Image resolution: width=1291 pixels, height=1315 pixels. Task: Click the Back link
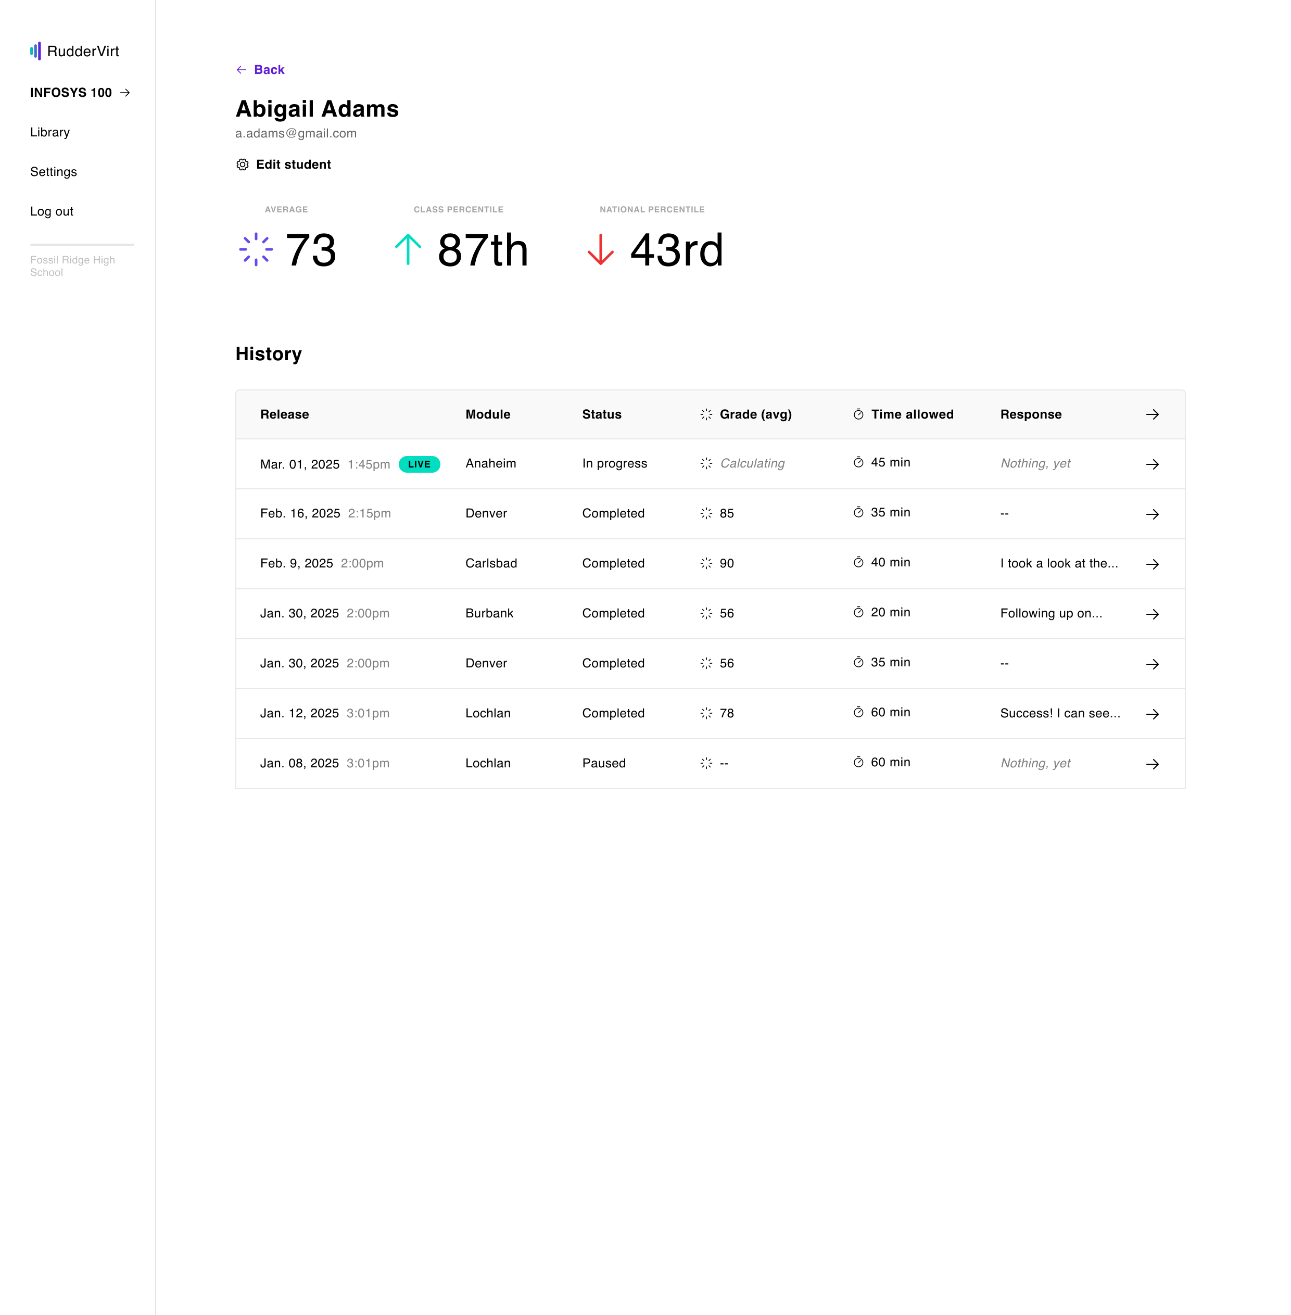pos(269,69)
